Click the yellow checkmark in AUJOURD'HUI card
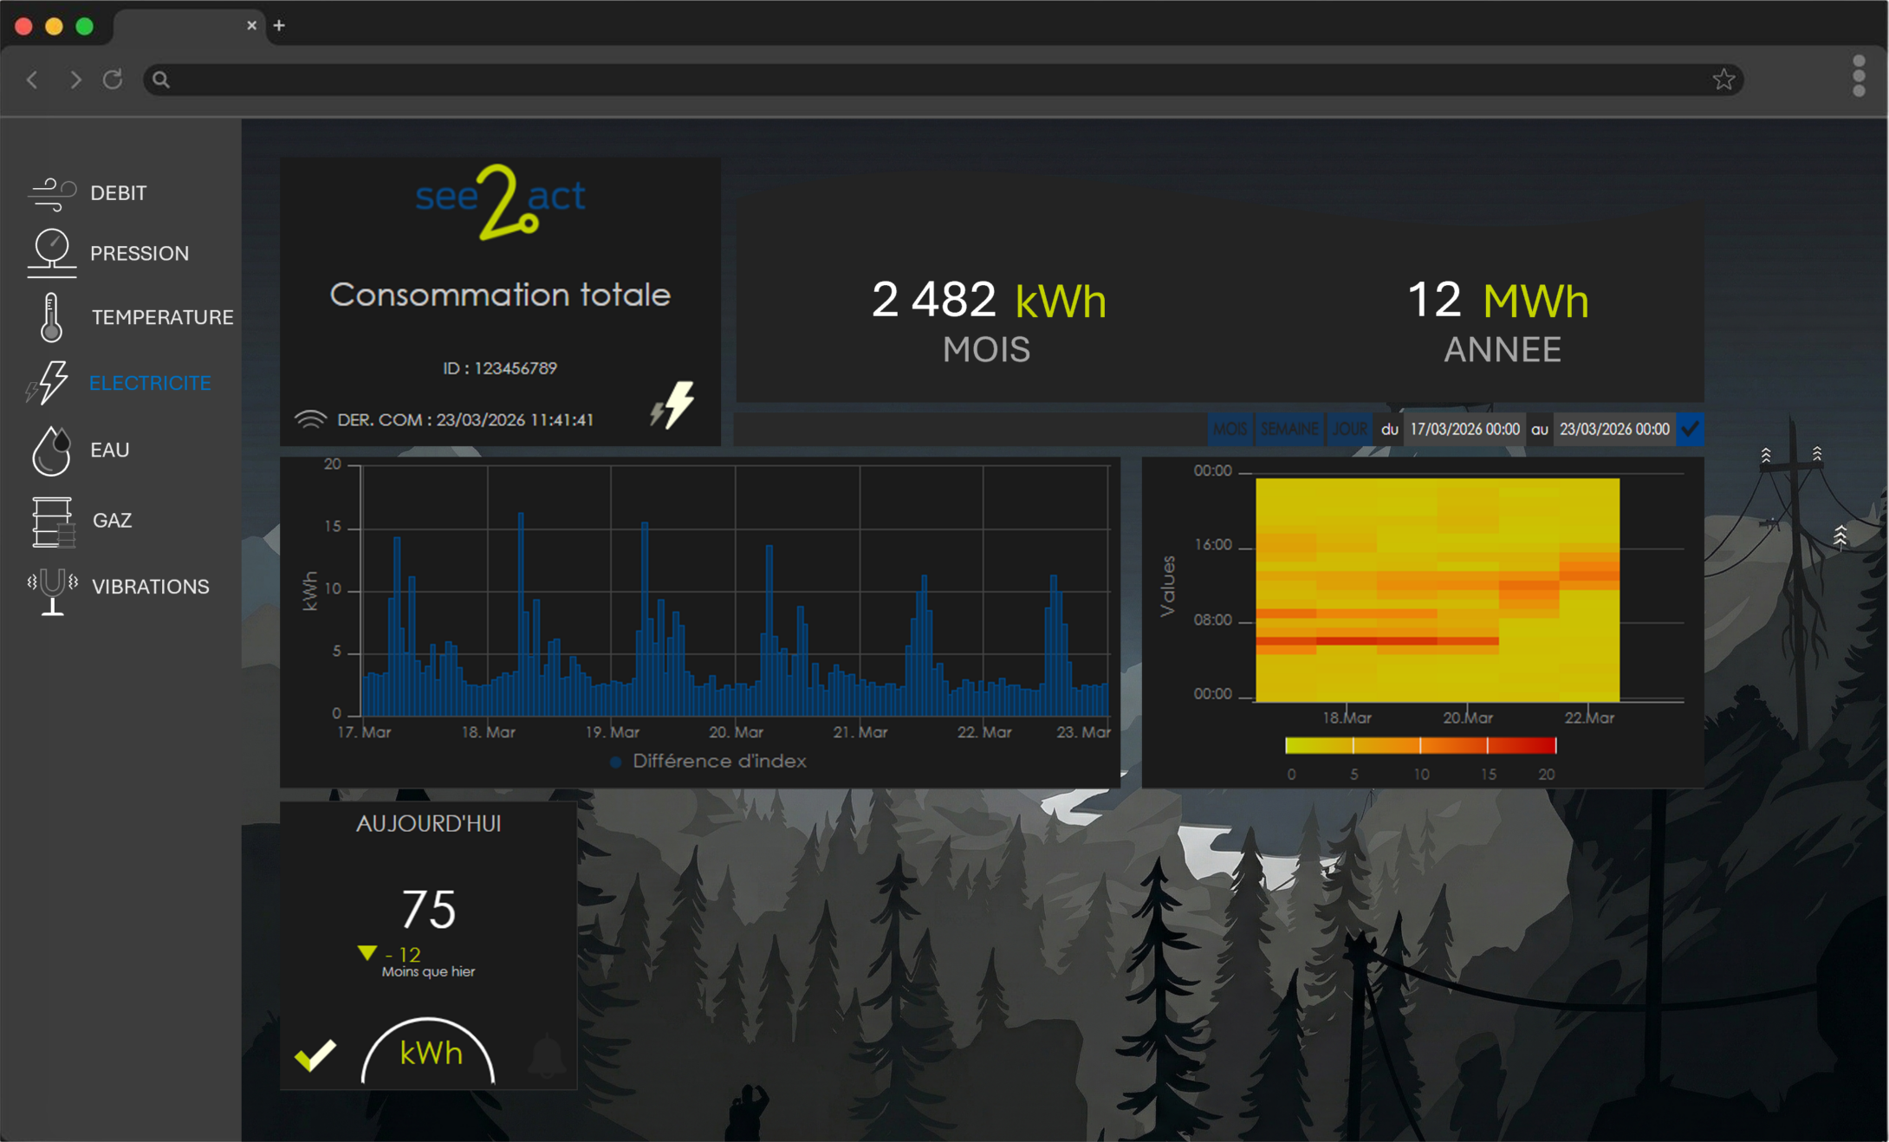1889x1142 pixels. point(315,1054)
